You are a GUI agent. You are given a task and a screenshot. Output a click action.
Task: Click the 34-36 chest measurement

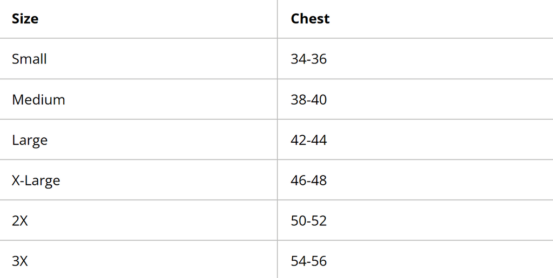(308, 59)
